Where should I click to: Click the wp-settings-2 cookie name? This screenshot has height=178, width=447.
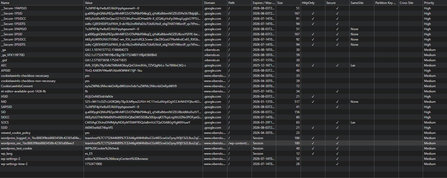(11, 159)
